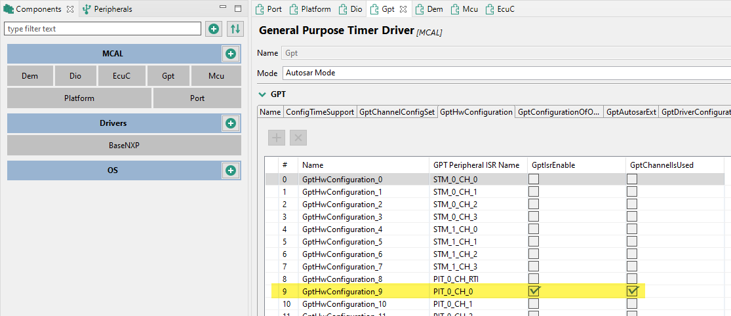Click the plus button above the table
731x316 pixels.
277,138
